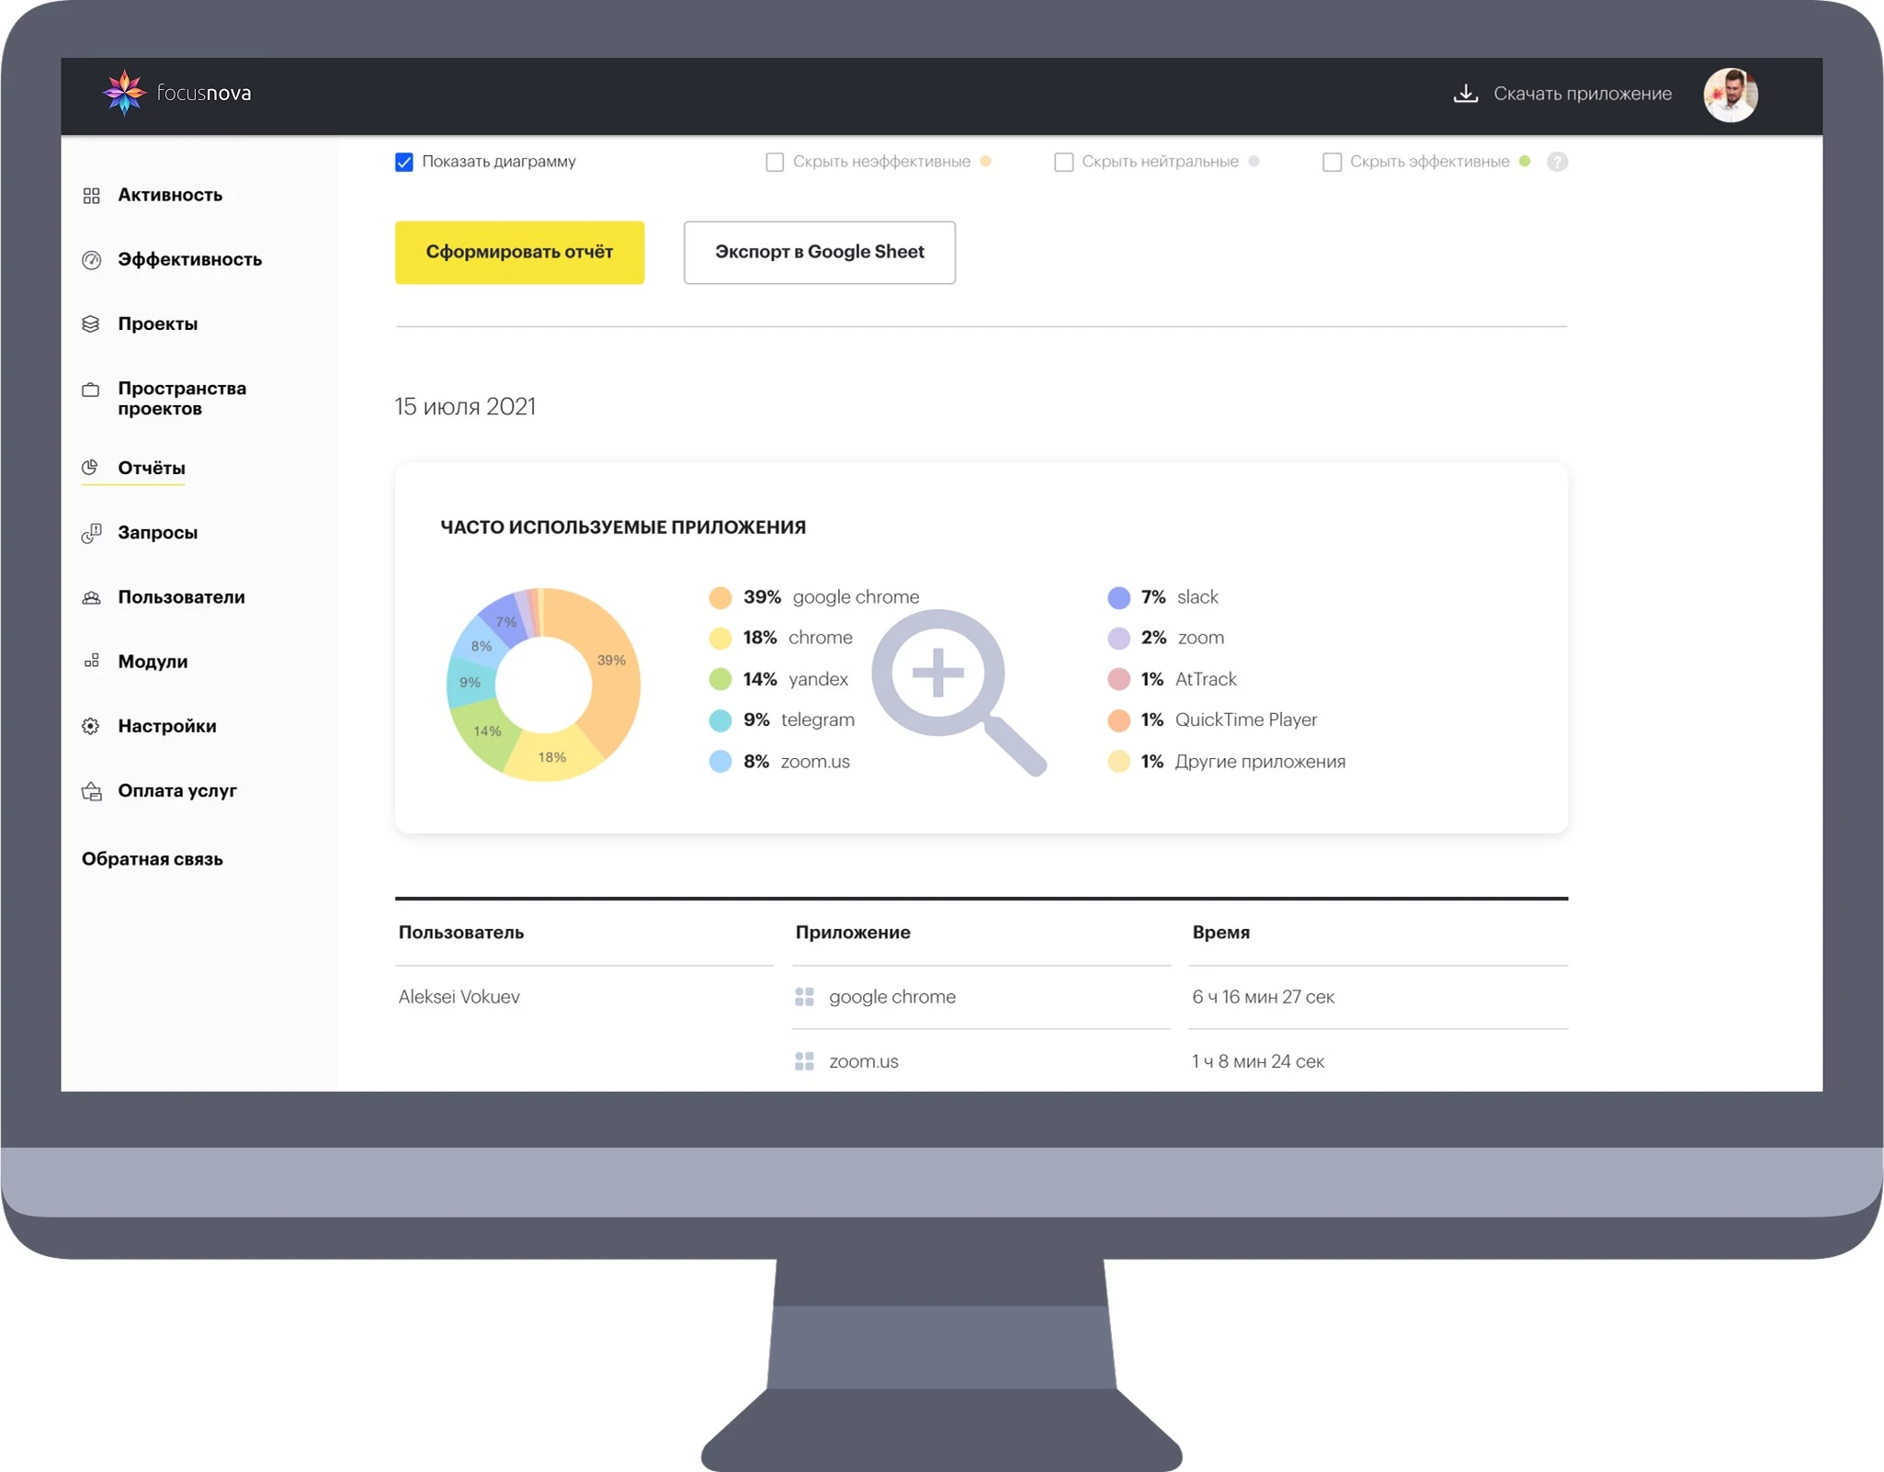
Task: Open the user avatar in header
Action: (x=1730, y=95)
